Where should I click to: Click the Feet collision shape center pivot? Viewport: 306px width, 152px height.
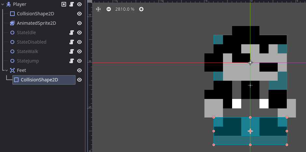click(250, 131)
